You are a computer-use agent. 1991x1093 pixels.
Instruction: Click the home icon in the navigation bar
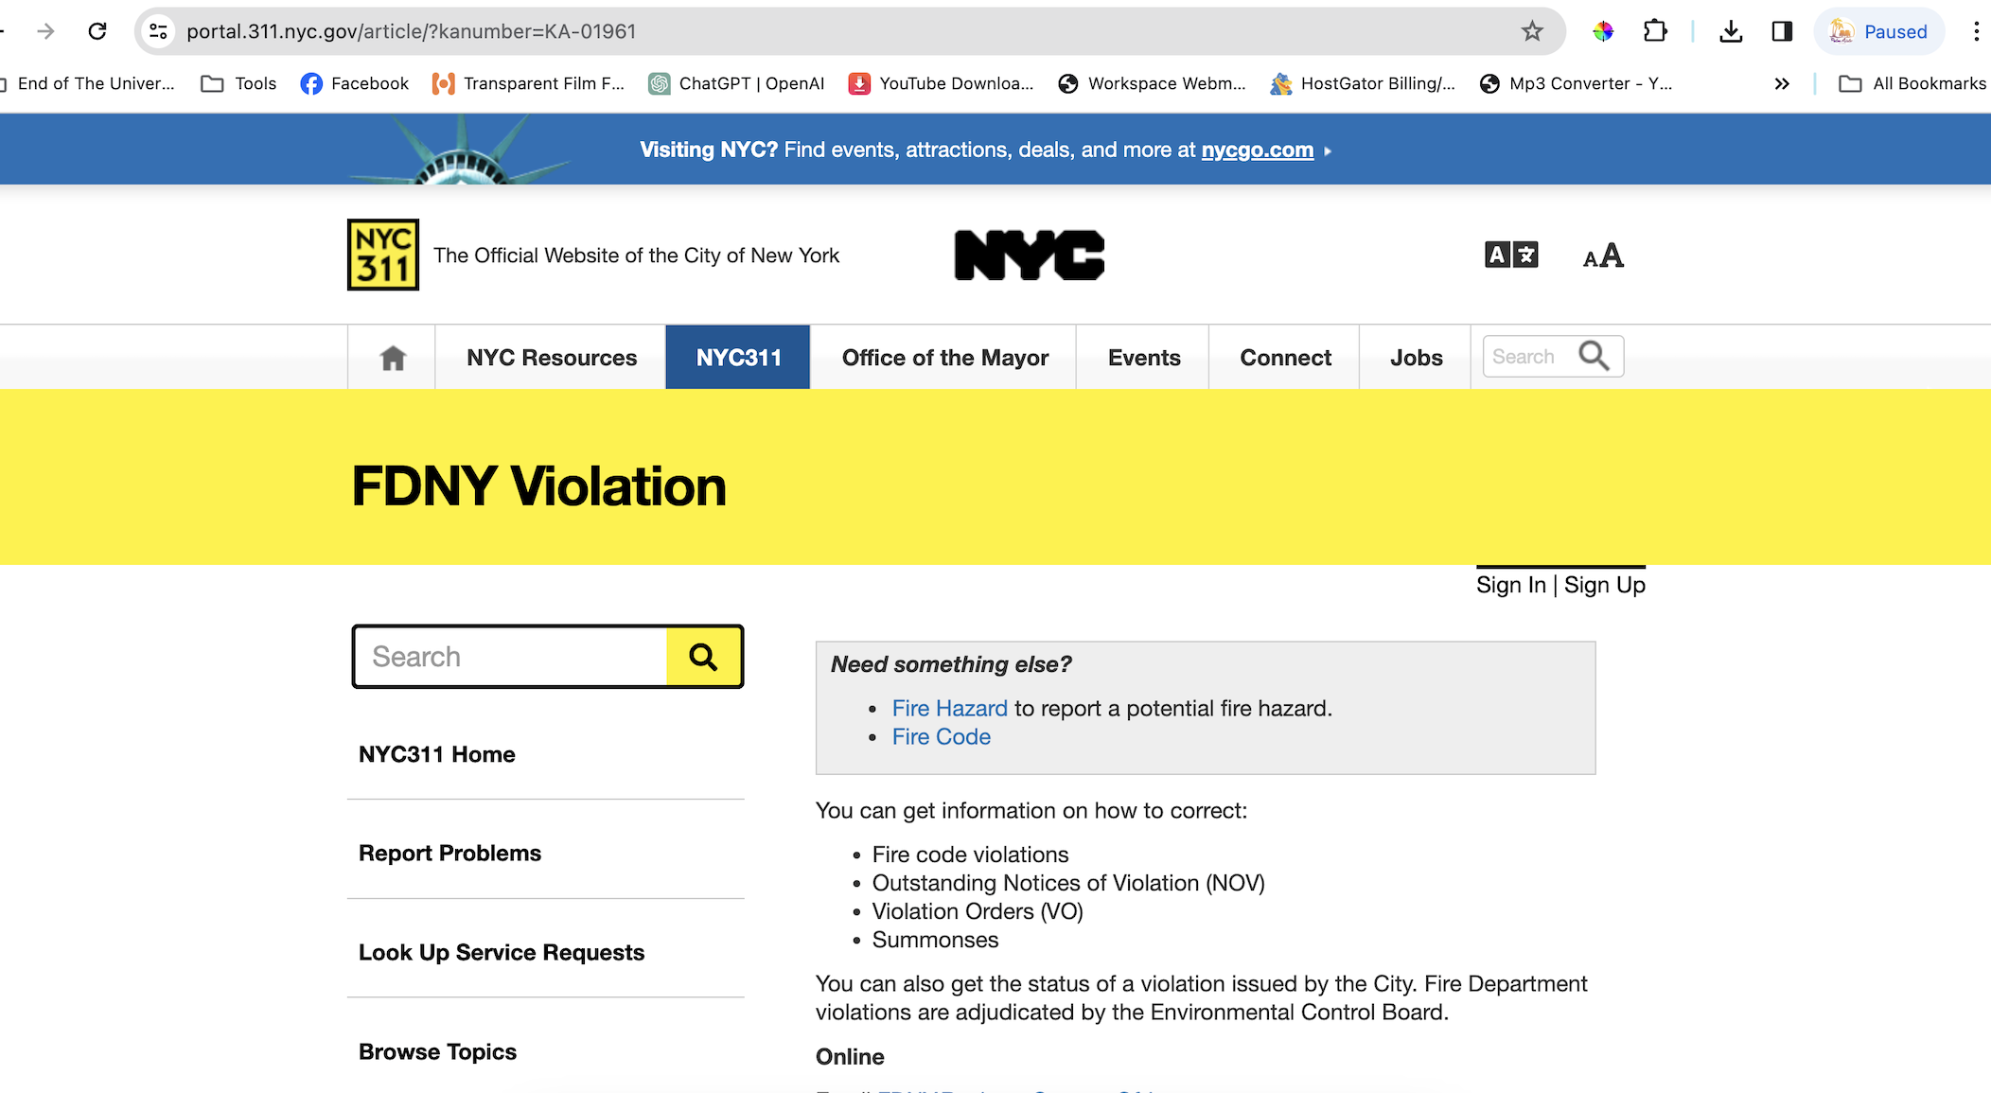[390, 357]
